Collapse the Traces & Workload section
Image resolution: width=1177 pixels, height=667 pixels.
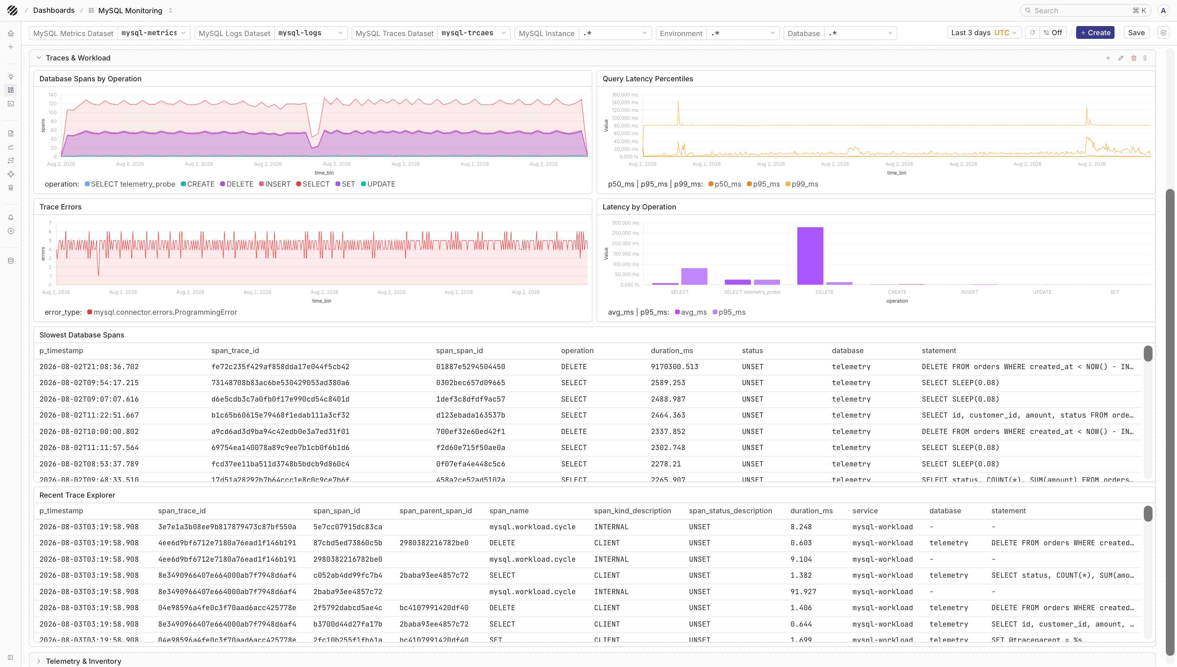[38, 58]
